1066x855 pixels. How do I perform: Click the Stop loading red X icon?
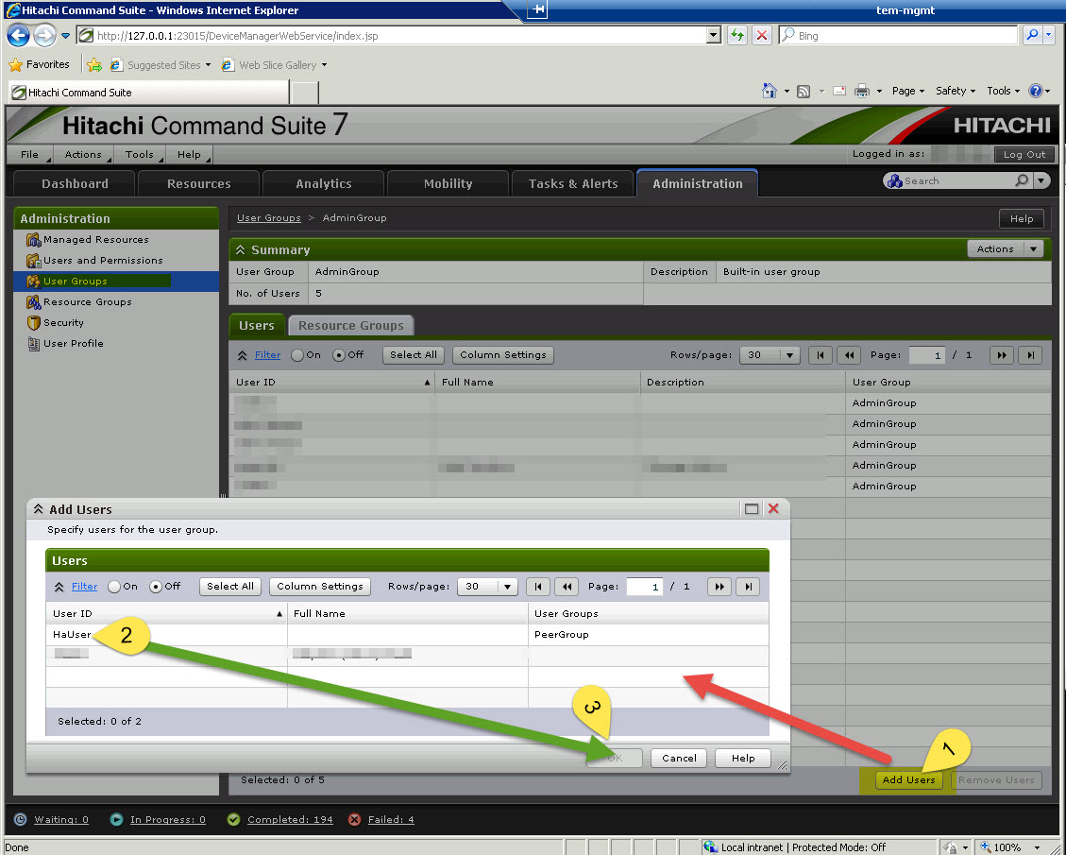pos(762,35)
